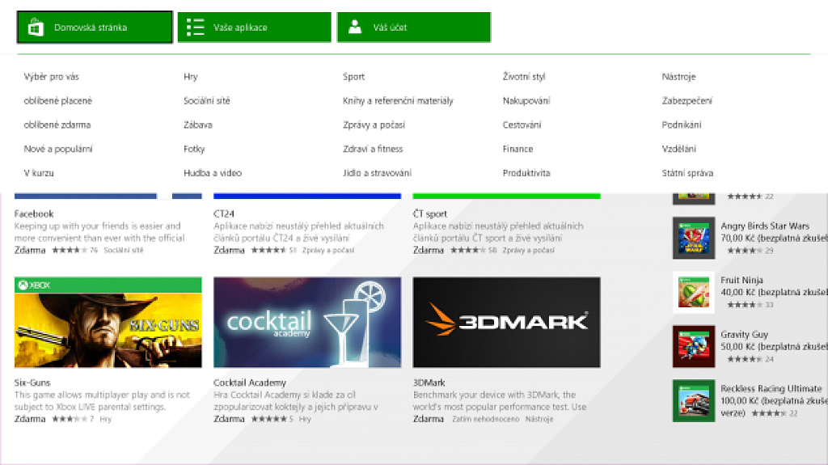Open Jídlo a stravování category

(x=377, y=173)
